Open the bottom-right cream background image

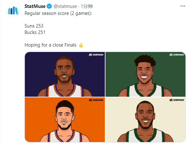145,120
